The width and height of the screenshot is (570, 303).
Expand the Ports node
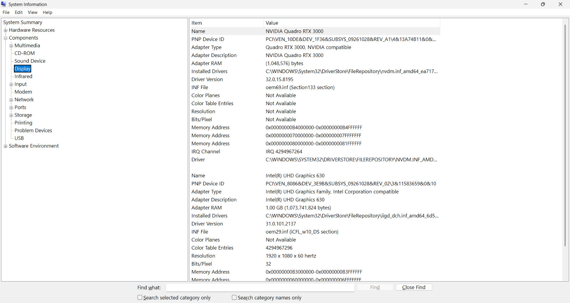pos(11,108)
